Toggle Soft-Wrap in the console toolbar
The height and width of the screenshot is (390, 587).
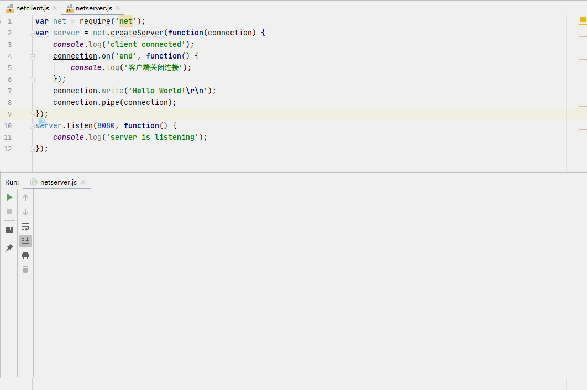(25, 226)
